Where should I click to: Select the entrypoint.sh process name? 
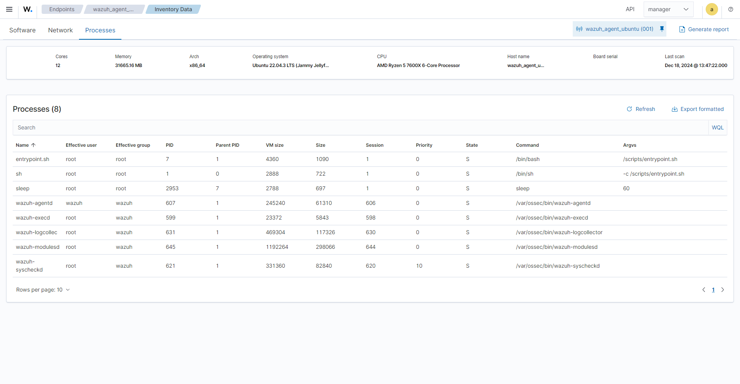32,159
